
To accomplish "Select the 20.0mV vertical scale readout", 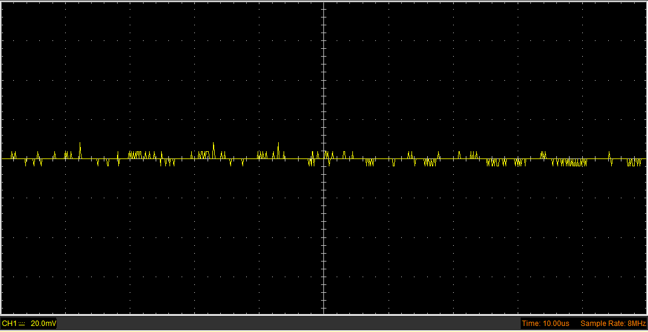I will [x=43, y=324].
